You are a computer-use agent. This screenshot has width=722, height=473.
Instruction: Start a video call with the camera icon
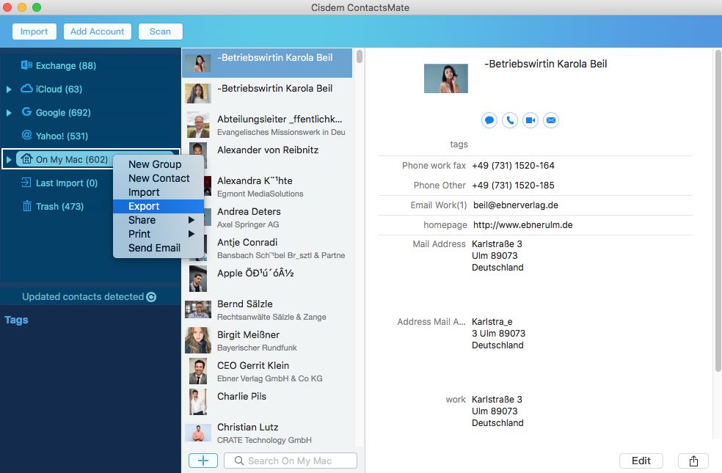(x=530, y=120)
